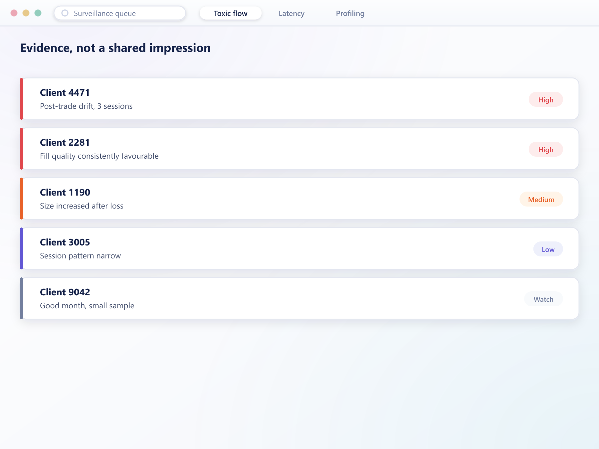Click 'Session pattern narrow' text
Image resolution: width=599 pixels, height=449 pixels.
pos(80,256)
